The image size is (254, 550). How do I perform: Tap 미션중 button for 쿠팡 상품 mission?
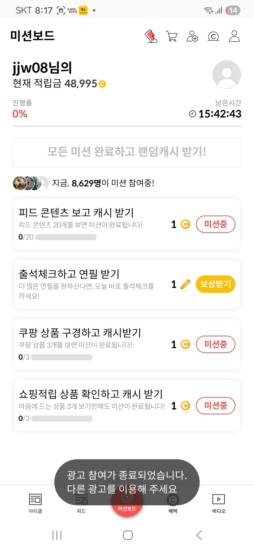click(x=215, y=344)
